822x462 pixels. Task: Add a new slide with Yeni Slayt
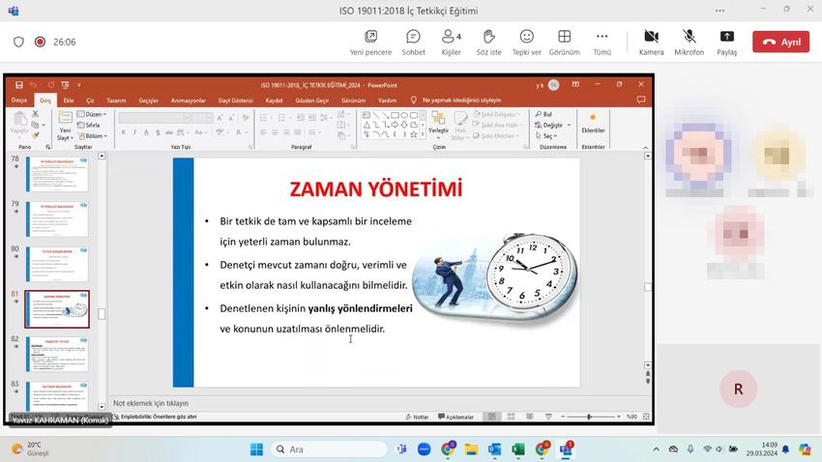coord(65,126)
